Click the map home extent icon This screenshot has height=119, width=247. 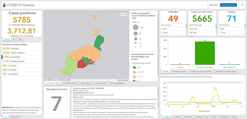click(x=121, y=14)
